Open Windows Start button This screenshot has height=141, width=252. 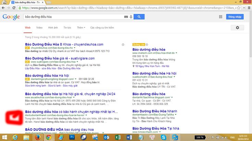point(4,137)
